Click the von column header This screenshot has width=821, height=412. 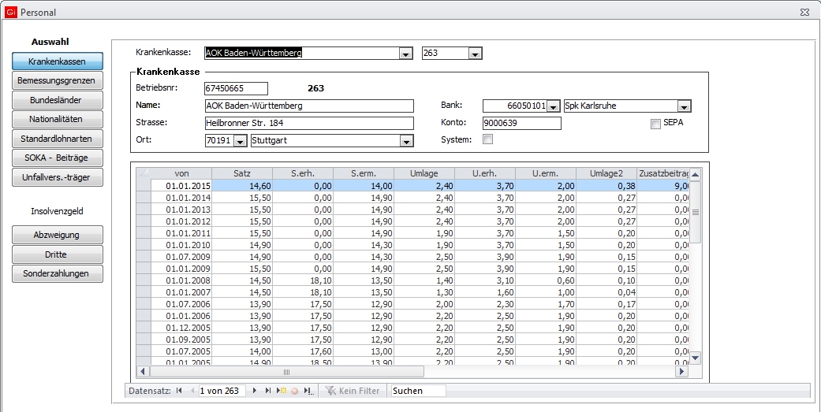click(181, 173)
